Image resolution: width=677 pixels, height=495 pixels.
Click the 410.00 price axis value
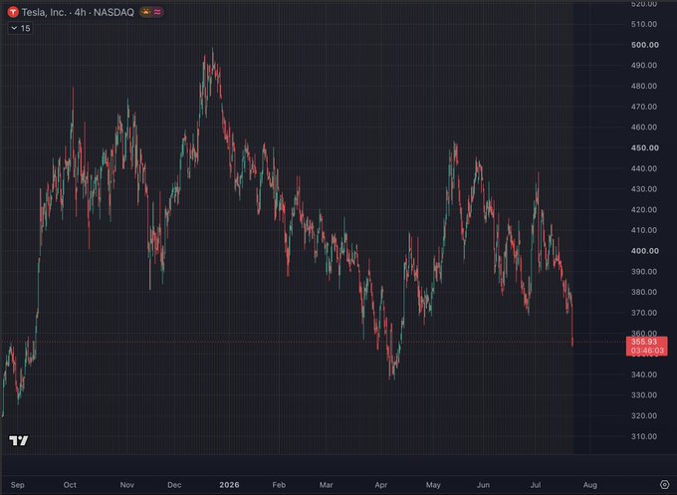point(644,230)
